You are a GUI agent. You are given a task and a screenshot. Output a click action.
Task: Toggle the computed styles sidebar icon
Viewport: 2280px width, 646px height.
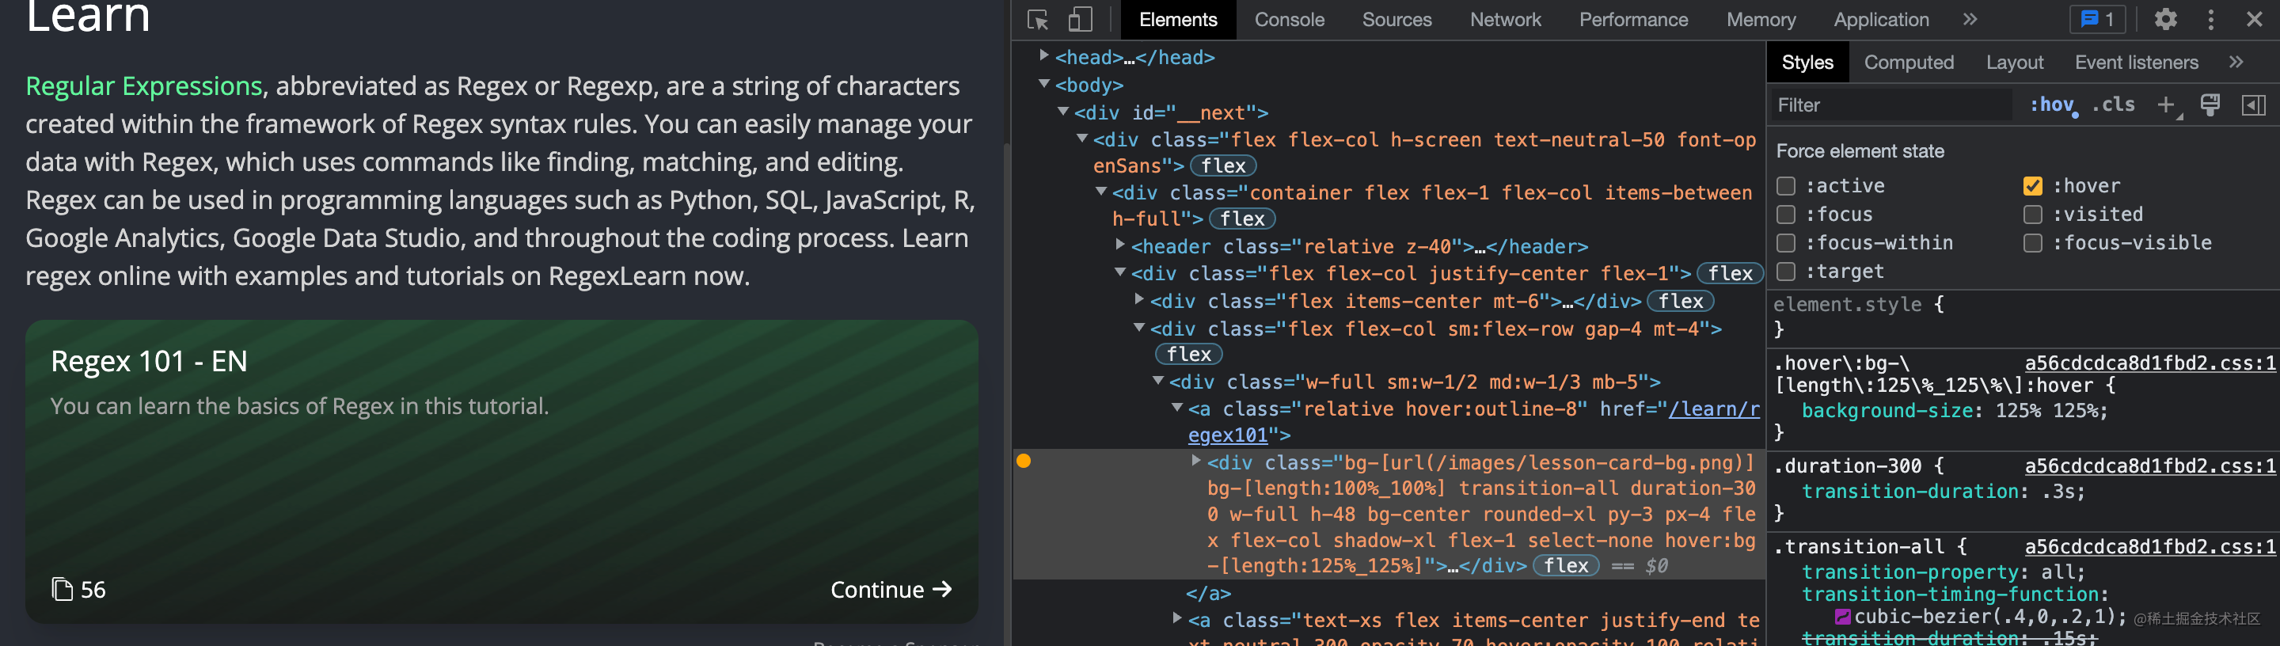tap(2253, 105)
